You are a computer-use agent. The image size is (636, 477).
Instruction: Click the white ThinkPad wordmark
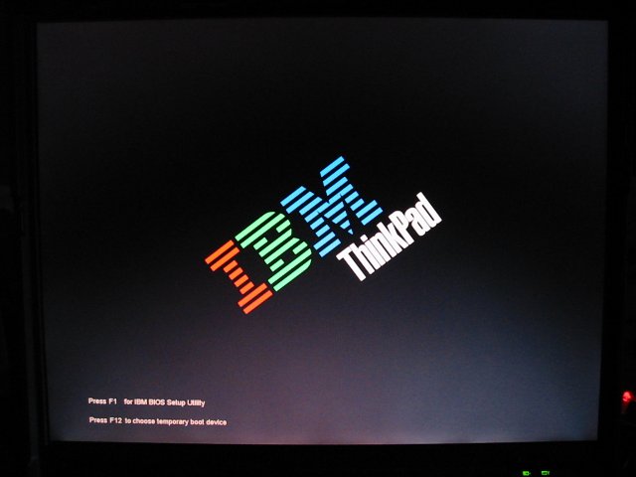tap(390, 236)
